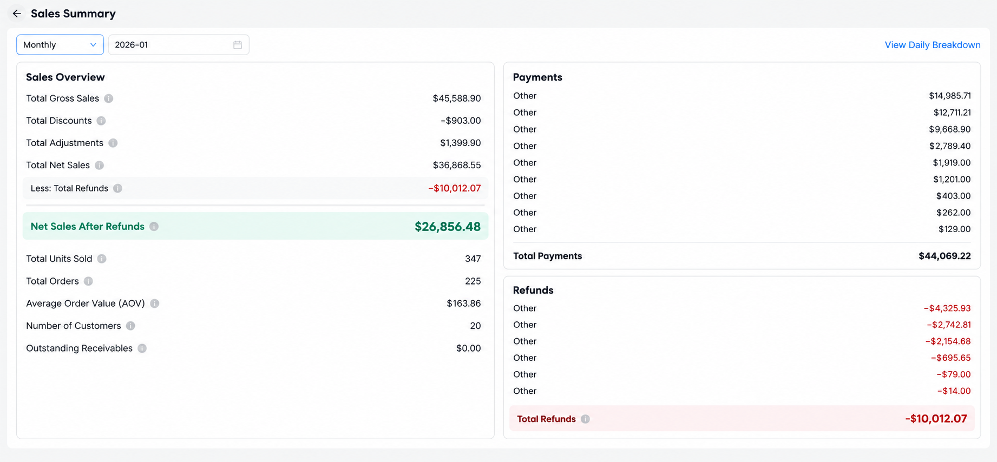Click info icon beside Less: Total Refunds

[x=117, y=188]
